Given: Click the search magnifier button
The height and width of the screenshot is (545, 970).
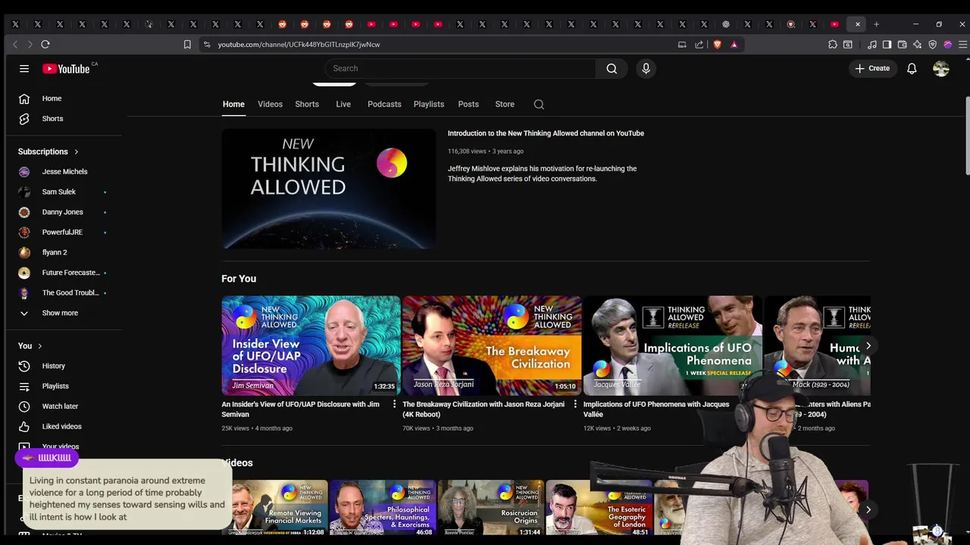Looking at the screenshot, I should coord(612,68).
